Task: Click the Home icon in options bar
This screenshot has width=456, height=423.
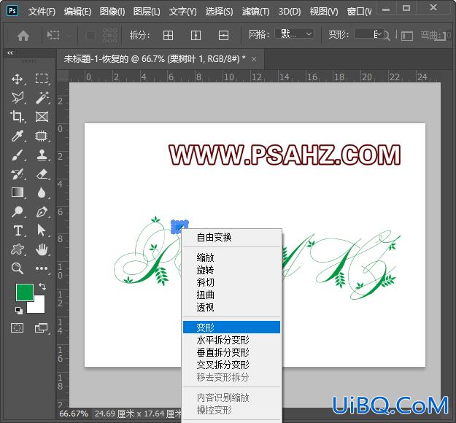Action: tap(23, 36)
